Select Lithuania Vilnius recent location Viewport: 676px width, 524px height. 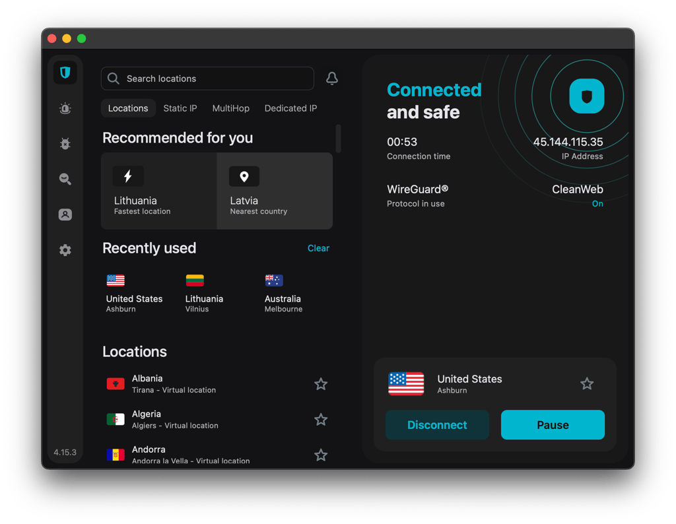pos(204,293)
